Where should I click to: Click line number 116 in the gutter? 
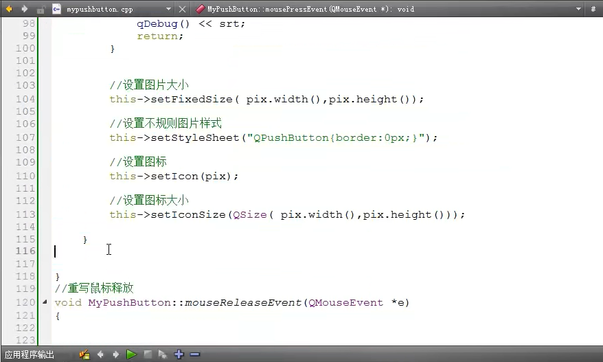[x=25, y=251]
